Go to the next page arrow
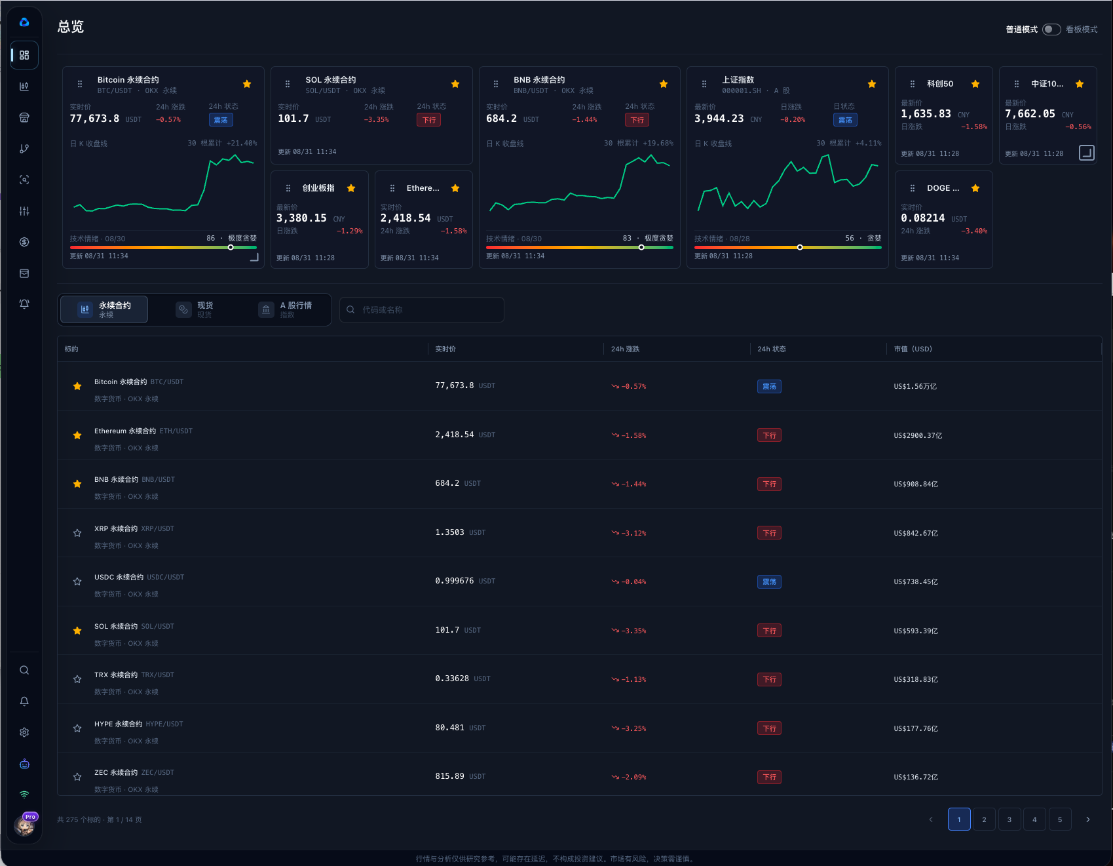 point(1088,819)
